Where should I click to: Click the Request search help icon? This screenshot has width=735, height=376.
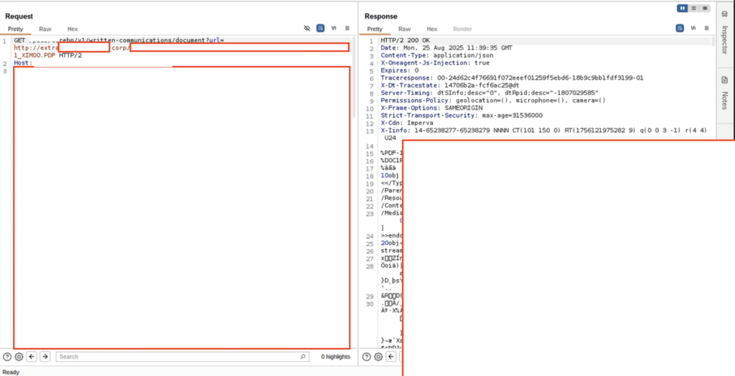(7, 357)
